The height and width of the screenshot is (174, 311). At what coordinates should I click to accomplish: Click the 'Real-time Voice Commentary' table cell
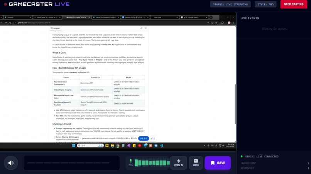tap(66, 83)
